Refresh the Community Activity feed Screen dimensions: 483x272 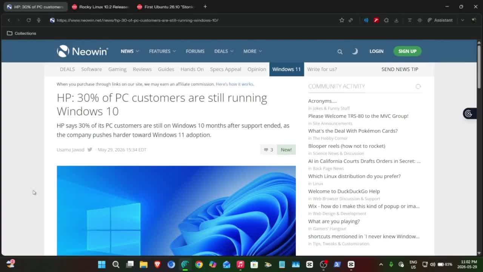[x=418, y=87]
